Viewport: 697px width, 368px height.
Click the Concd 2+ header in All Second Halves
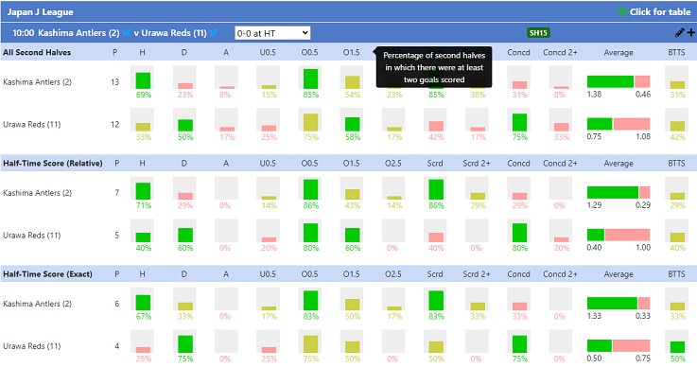click(x=560, y=52)
